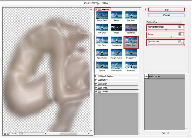Screen dimensions: 192x138
Task: Click the Smoothness value input field
Action: pyautogui.click(x=181, y=41)
